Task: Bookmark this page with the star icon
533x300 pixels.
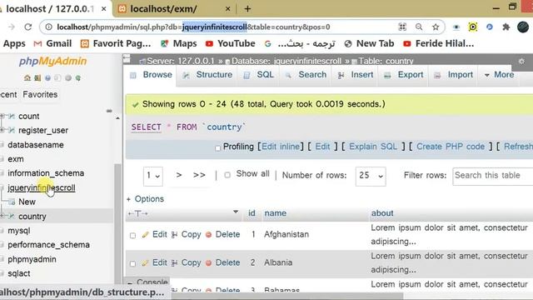Action: point(436,27)
